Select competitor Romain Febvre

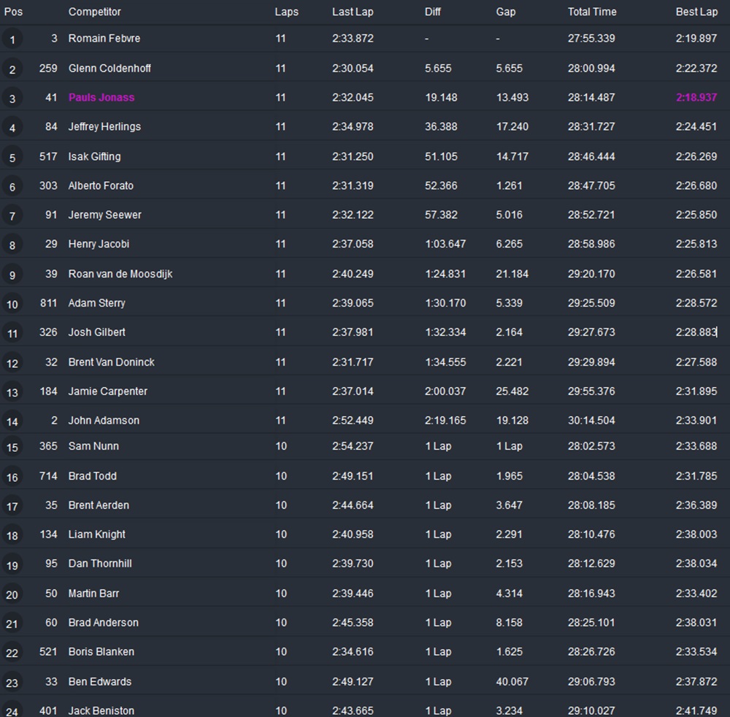104,38
